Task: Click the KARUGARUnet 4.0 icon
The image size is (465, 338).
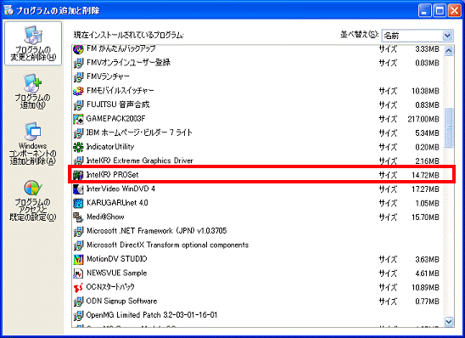Action: (x=78, y=203)
